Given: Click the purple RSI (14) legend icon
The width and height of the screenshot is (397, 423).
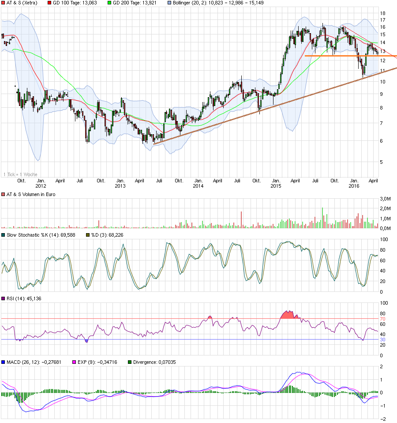Looking at the screenshot, I should (x=4, y=298).
